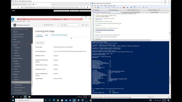Viewport: 182px width, 102px height.
Task: Open the Tools menu in PowerShell ISE
Action: click(x=102, y=6)
